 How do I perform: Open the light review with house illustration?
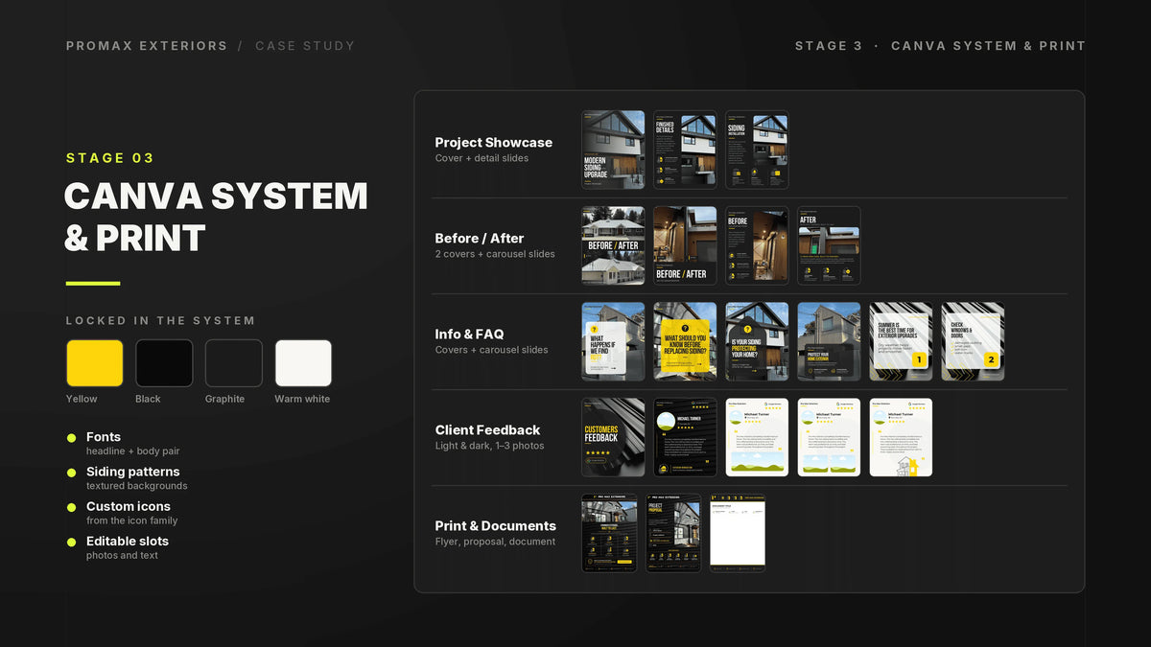pyautogui.click(x=901, y=437)
